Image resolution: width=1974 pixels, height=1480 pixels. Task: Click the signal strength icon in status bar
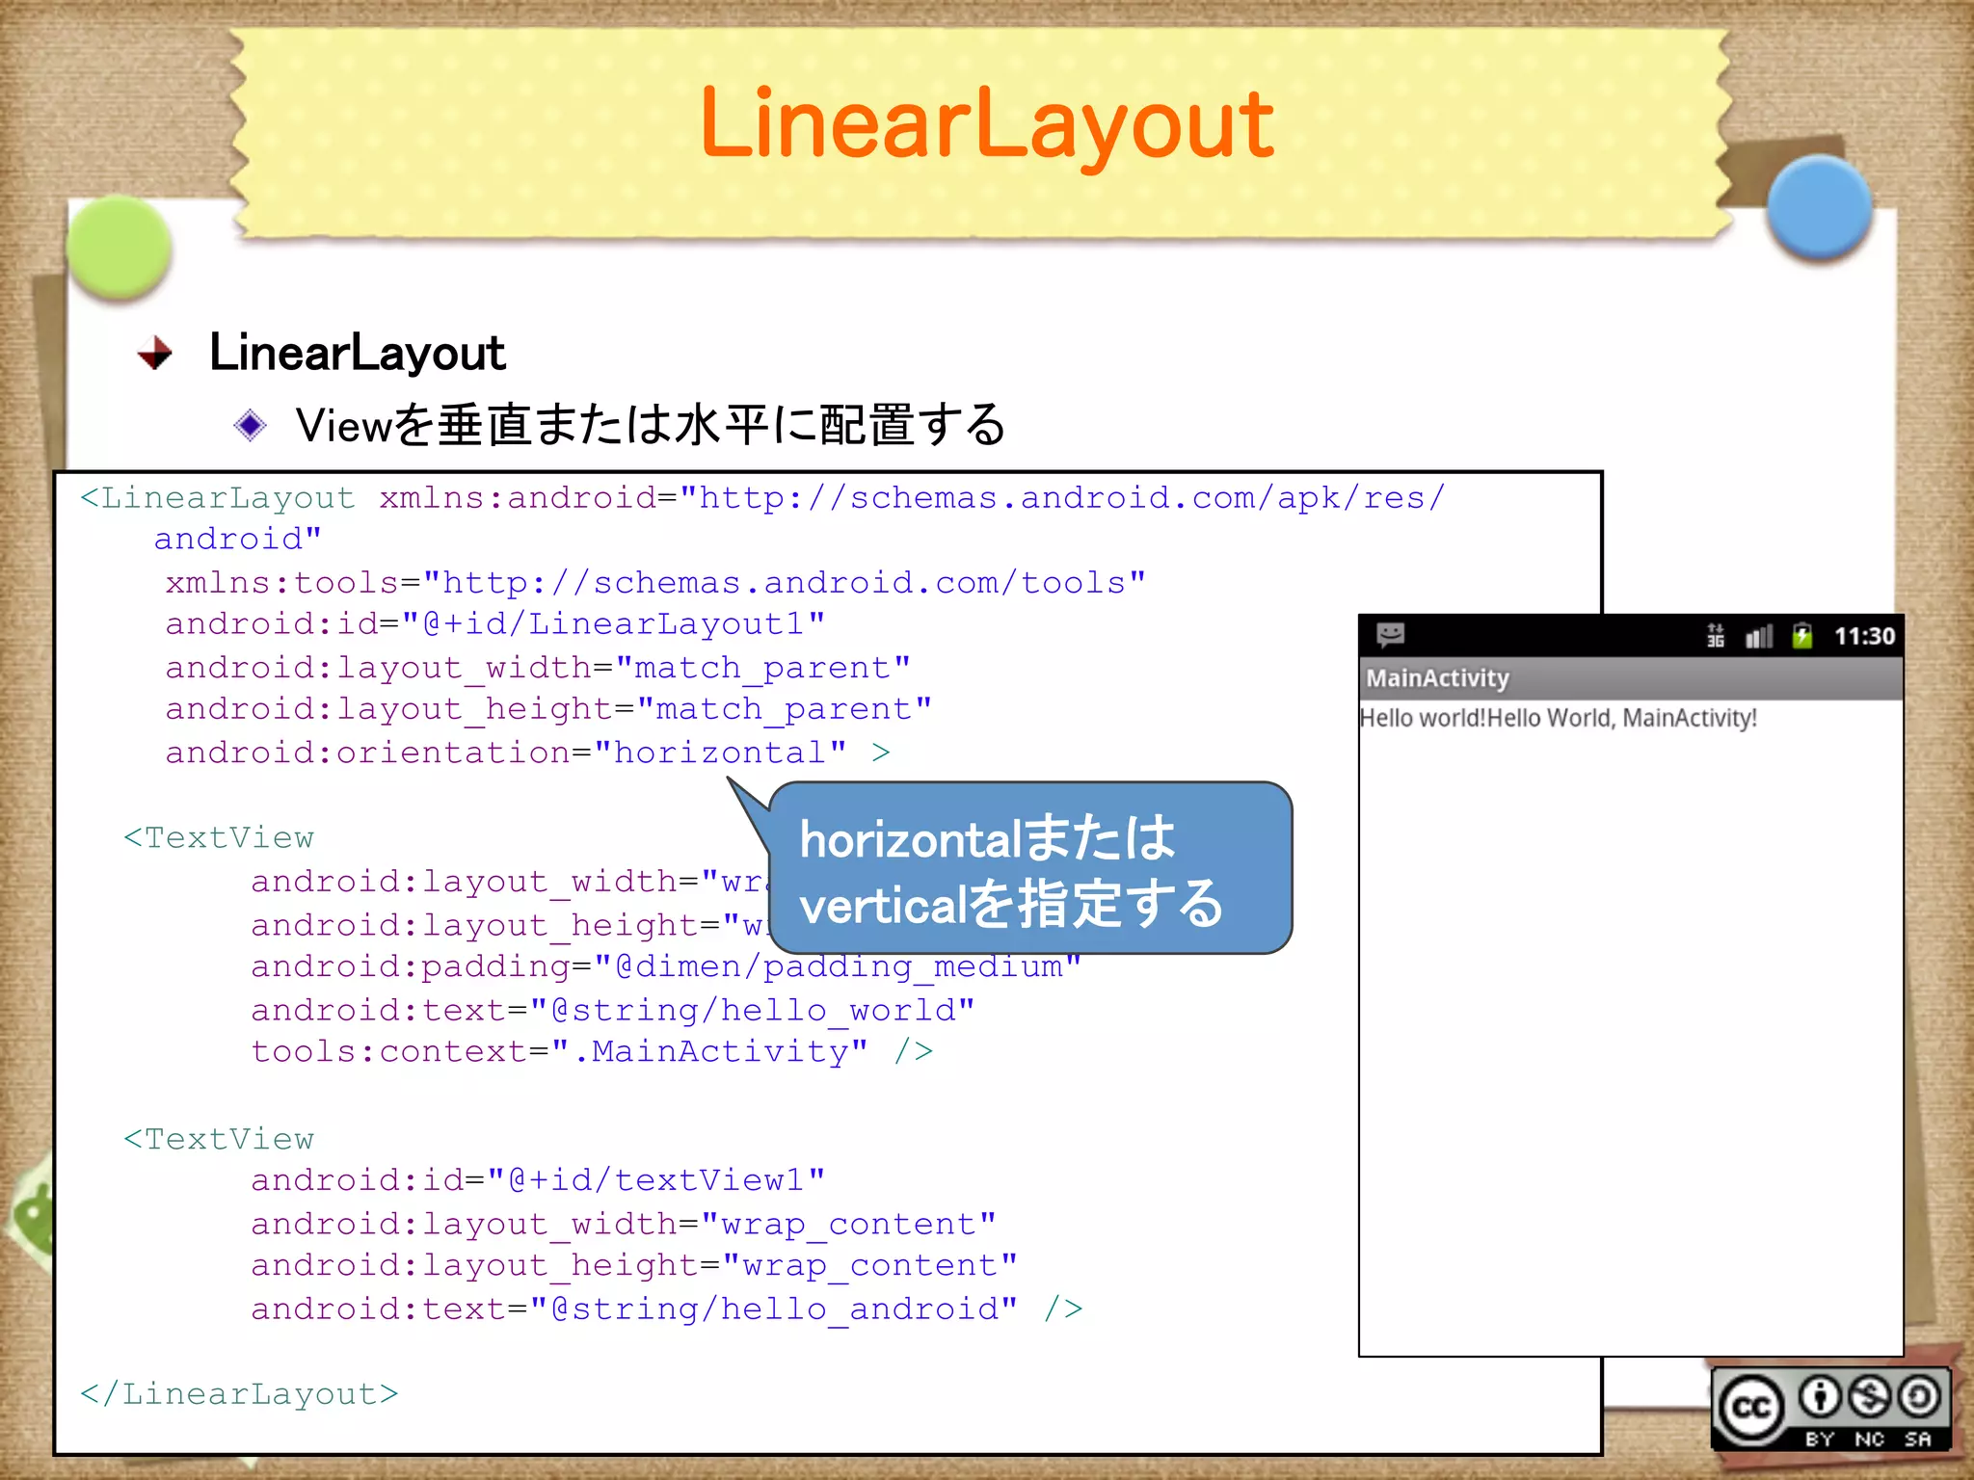coord(1759,636)
